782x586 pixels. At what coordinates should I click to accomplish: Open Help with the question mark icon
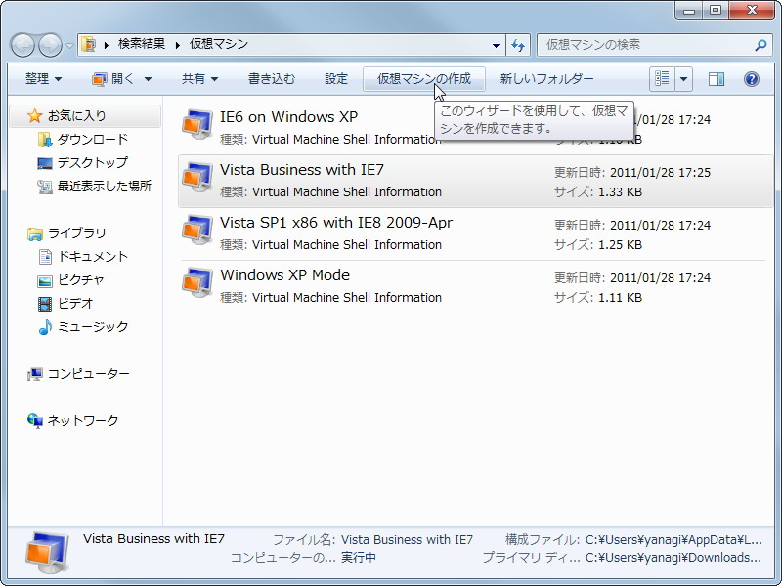point(750,78)
